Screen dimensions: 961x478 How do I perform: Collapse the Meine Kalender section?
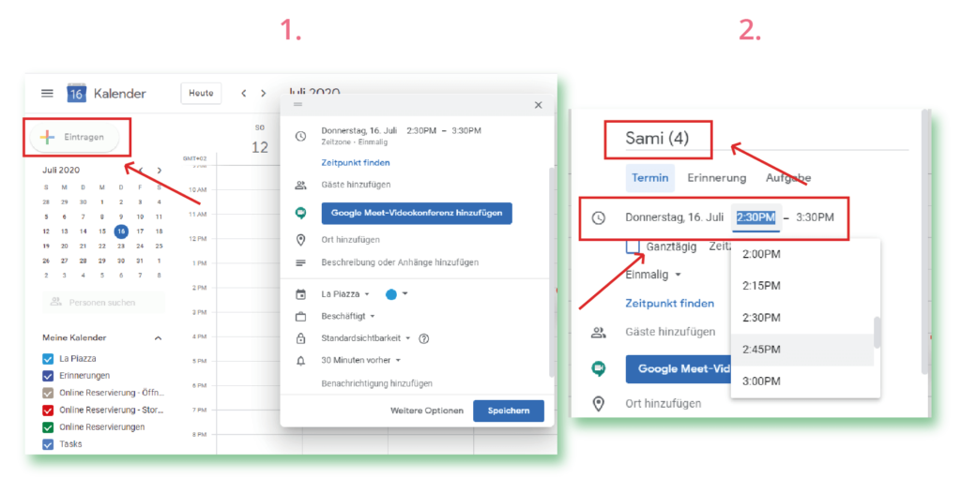pyautogui.click(x=158, y=337)
